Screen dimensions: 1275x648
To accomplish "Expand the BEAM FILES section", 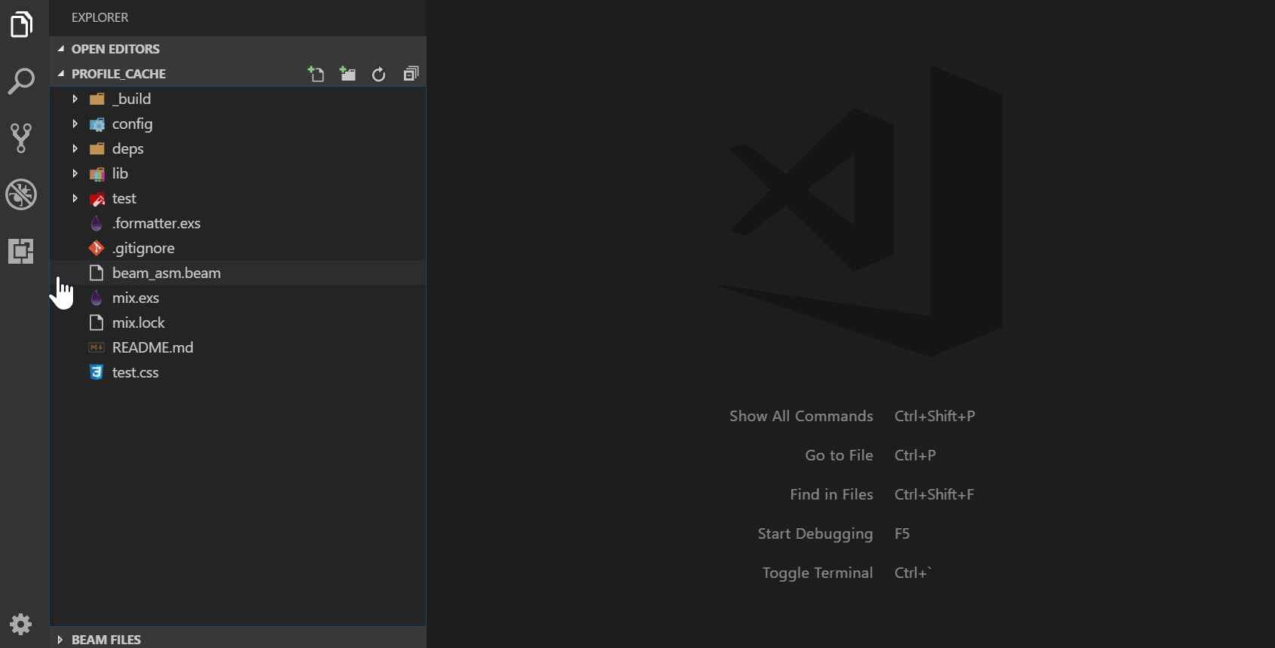I will tap(60, 640).
